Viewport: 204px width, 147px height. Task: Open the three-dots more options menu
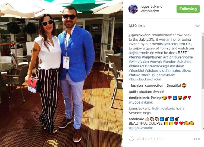(197, 139)
